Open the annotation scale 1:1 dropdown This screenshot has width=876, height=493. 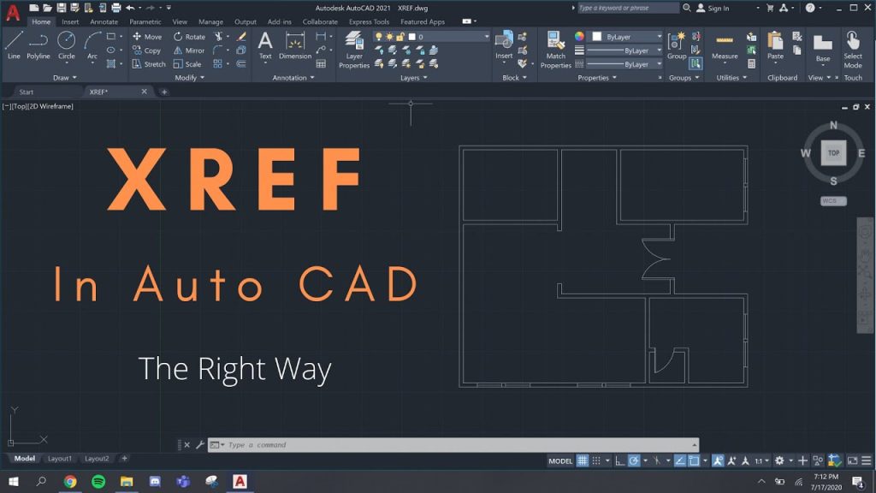pyautogui.click(x=761, y=460)
